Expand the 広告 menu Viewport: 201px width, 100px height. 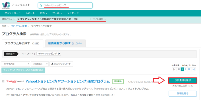(x=44, y=13)
